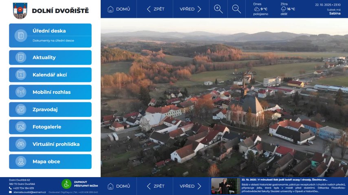The height and width of the screenshot is (195, 348).
Task: Toggle the accessible mode wheelchair button
Action: tap(66, 184)
